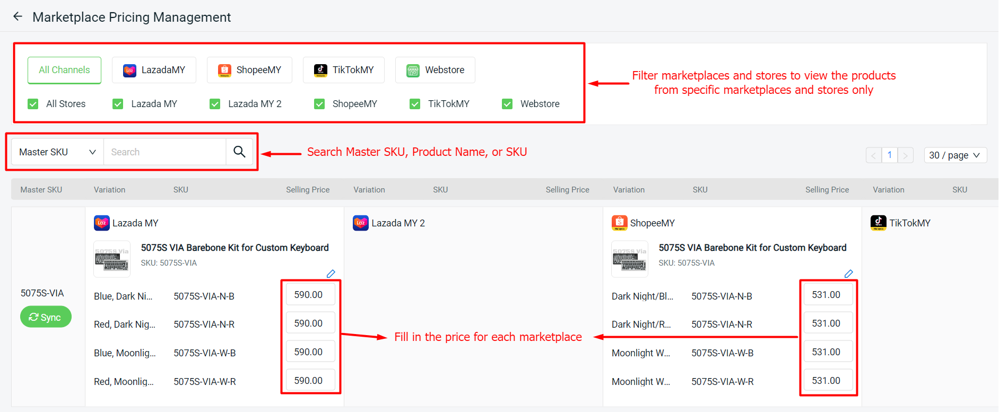Click edit pencil icon under ShopeeMY product

[848, 274]
